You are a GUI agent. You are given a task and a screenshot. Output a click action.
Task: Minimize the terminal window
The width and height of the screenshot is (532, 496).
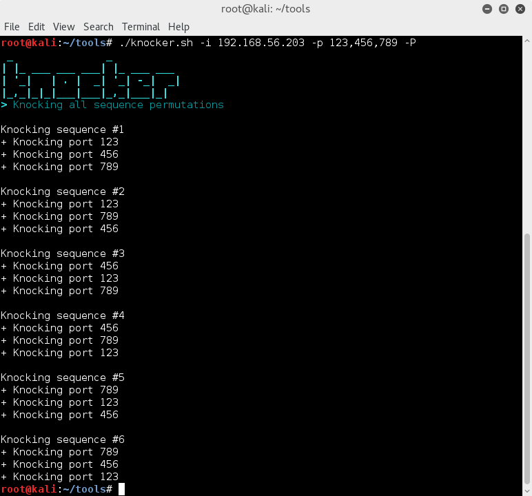(487, 9)
